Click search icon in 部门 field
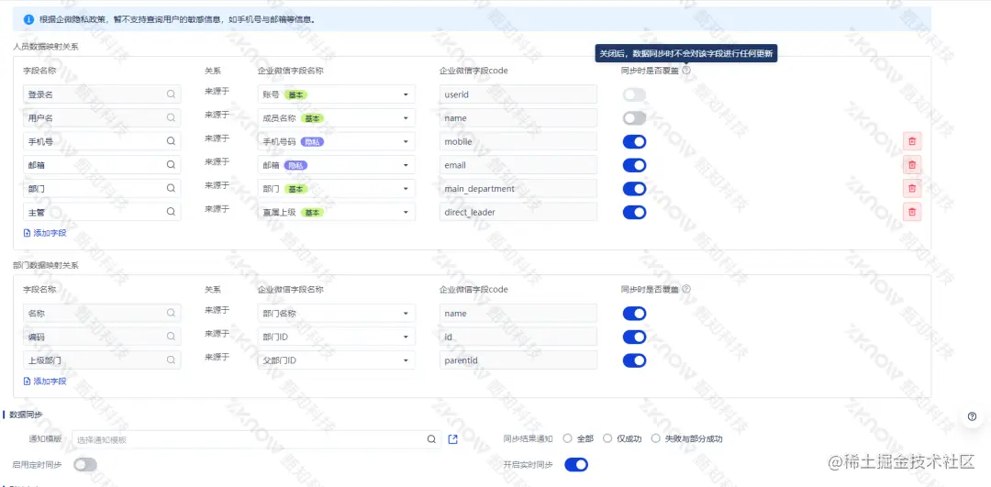Image resolution: width=991 pixels, height=487 pixels. [x=172, y=188]
